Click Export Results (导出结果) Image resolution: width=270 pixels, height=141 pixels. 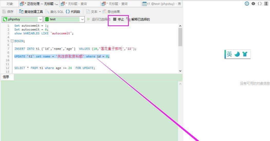pos(111,12)
